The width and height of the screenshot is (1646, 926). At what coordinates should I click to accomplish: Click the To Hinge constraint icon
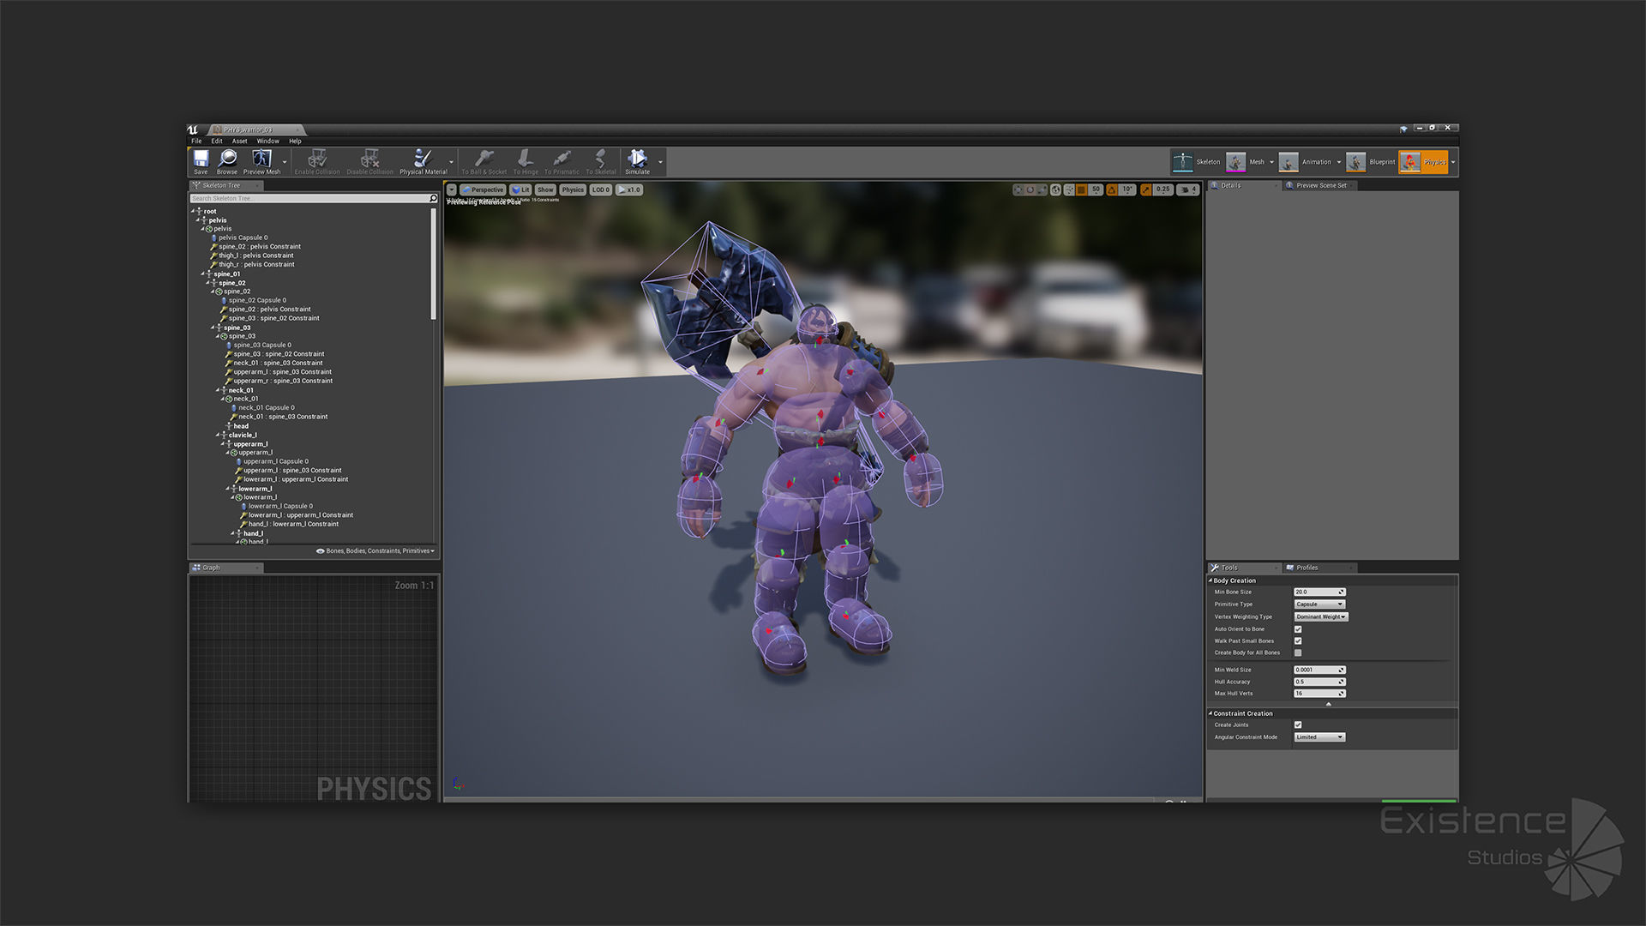526,159
